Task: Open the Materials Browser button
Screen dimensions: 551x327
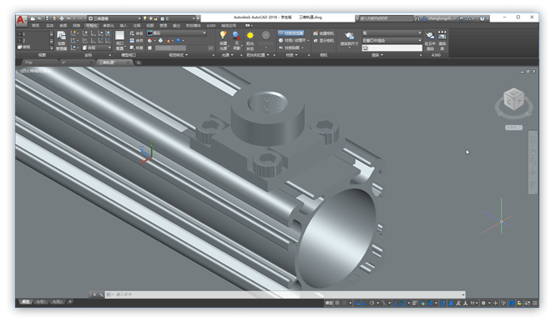Action: point(291,33)
